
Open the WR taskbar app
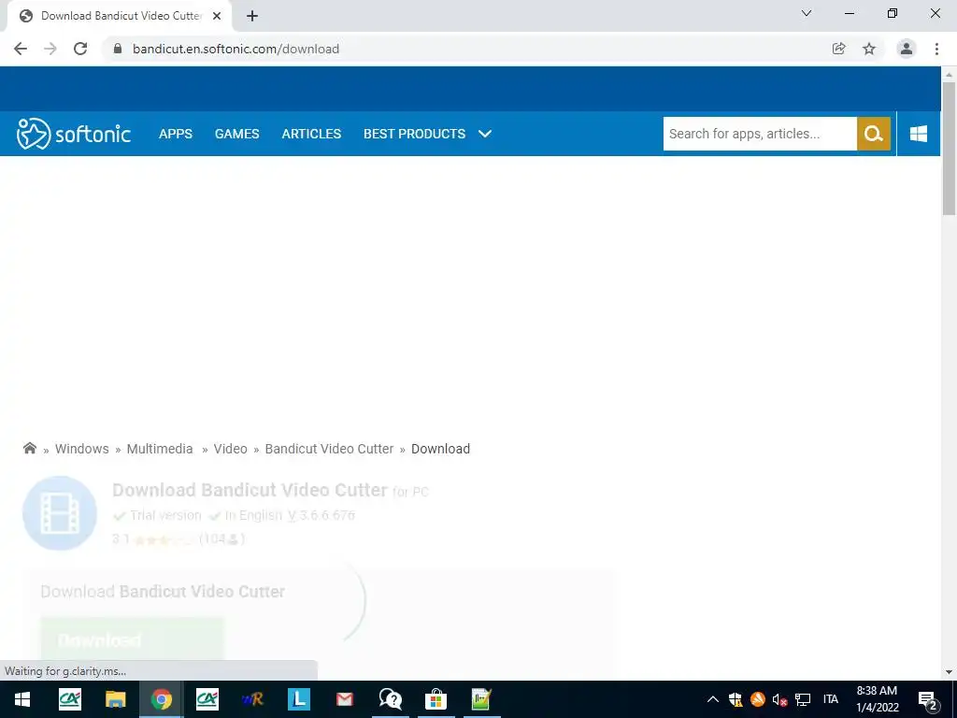[252, 699]
